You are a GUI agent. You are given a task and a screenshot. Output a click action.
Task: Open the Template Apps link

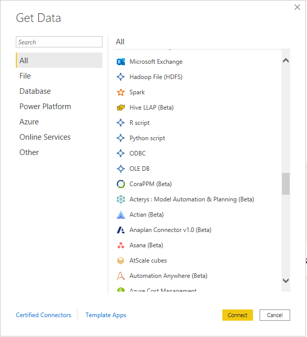[x=106, y=315]
